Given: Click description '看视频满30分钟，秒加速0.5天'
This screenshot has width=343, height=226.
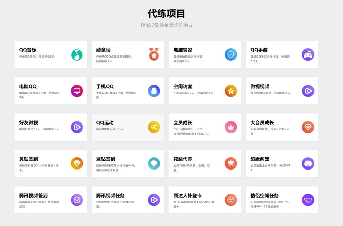Looking at the screenshot, I should [270, 93].
